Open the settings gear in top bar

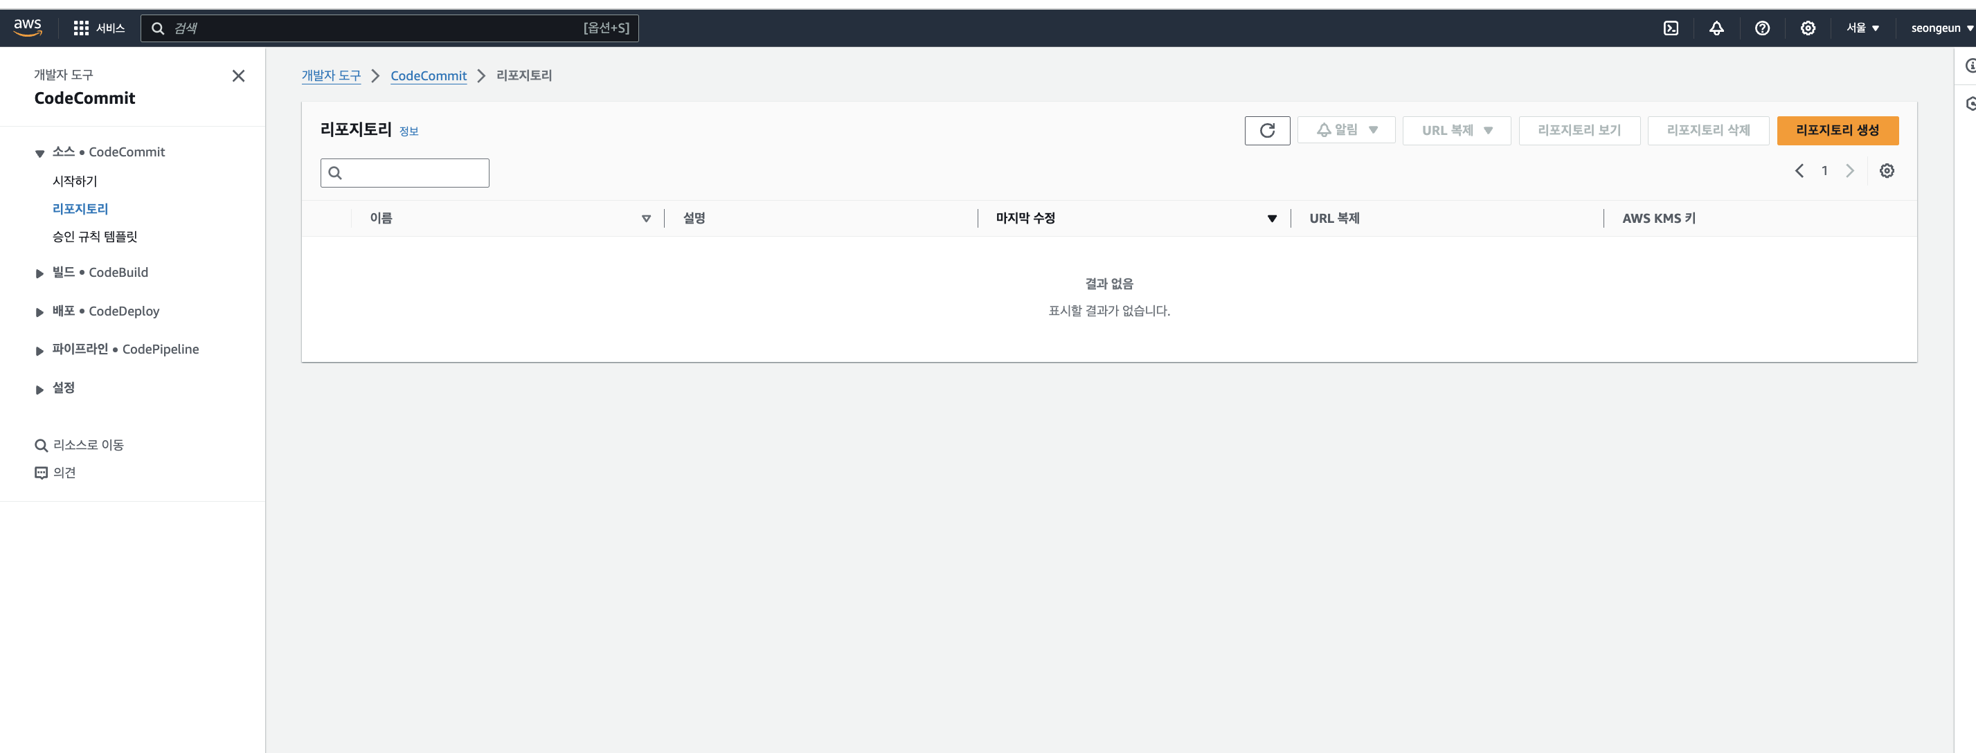pos(1808,28)
